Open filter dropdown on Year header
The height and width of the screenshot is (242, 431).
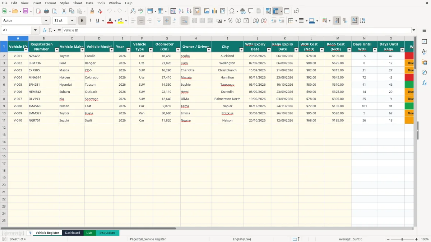click(x=128, y=49)
